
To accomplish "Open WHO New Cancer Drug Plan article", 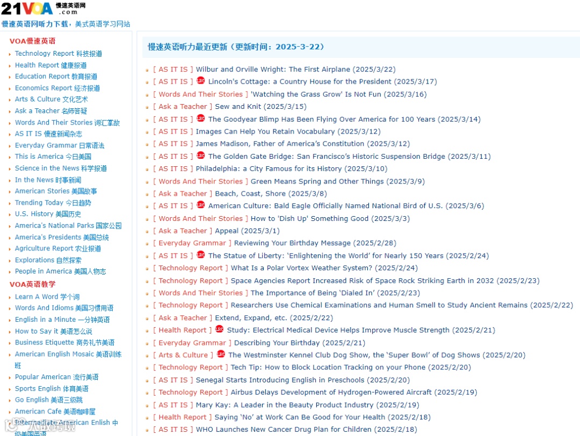I will pyautogui.click(x=306, y=430).
